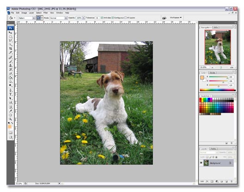Select the History Brush tool
The width and height of the screenshot is (244, 192).
(x=10, y=70)
